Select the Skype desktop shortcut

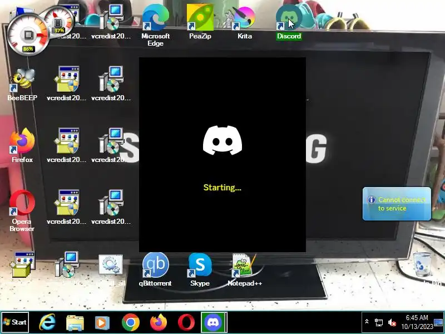click(x=200, y=269)
